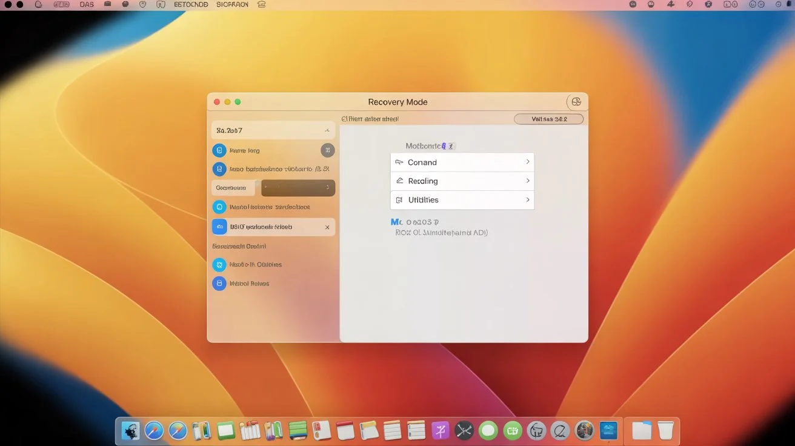
Task: Open the dark crossed-arrows app in the dock
Action: click(464, 431)
